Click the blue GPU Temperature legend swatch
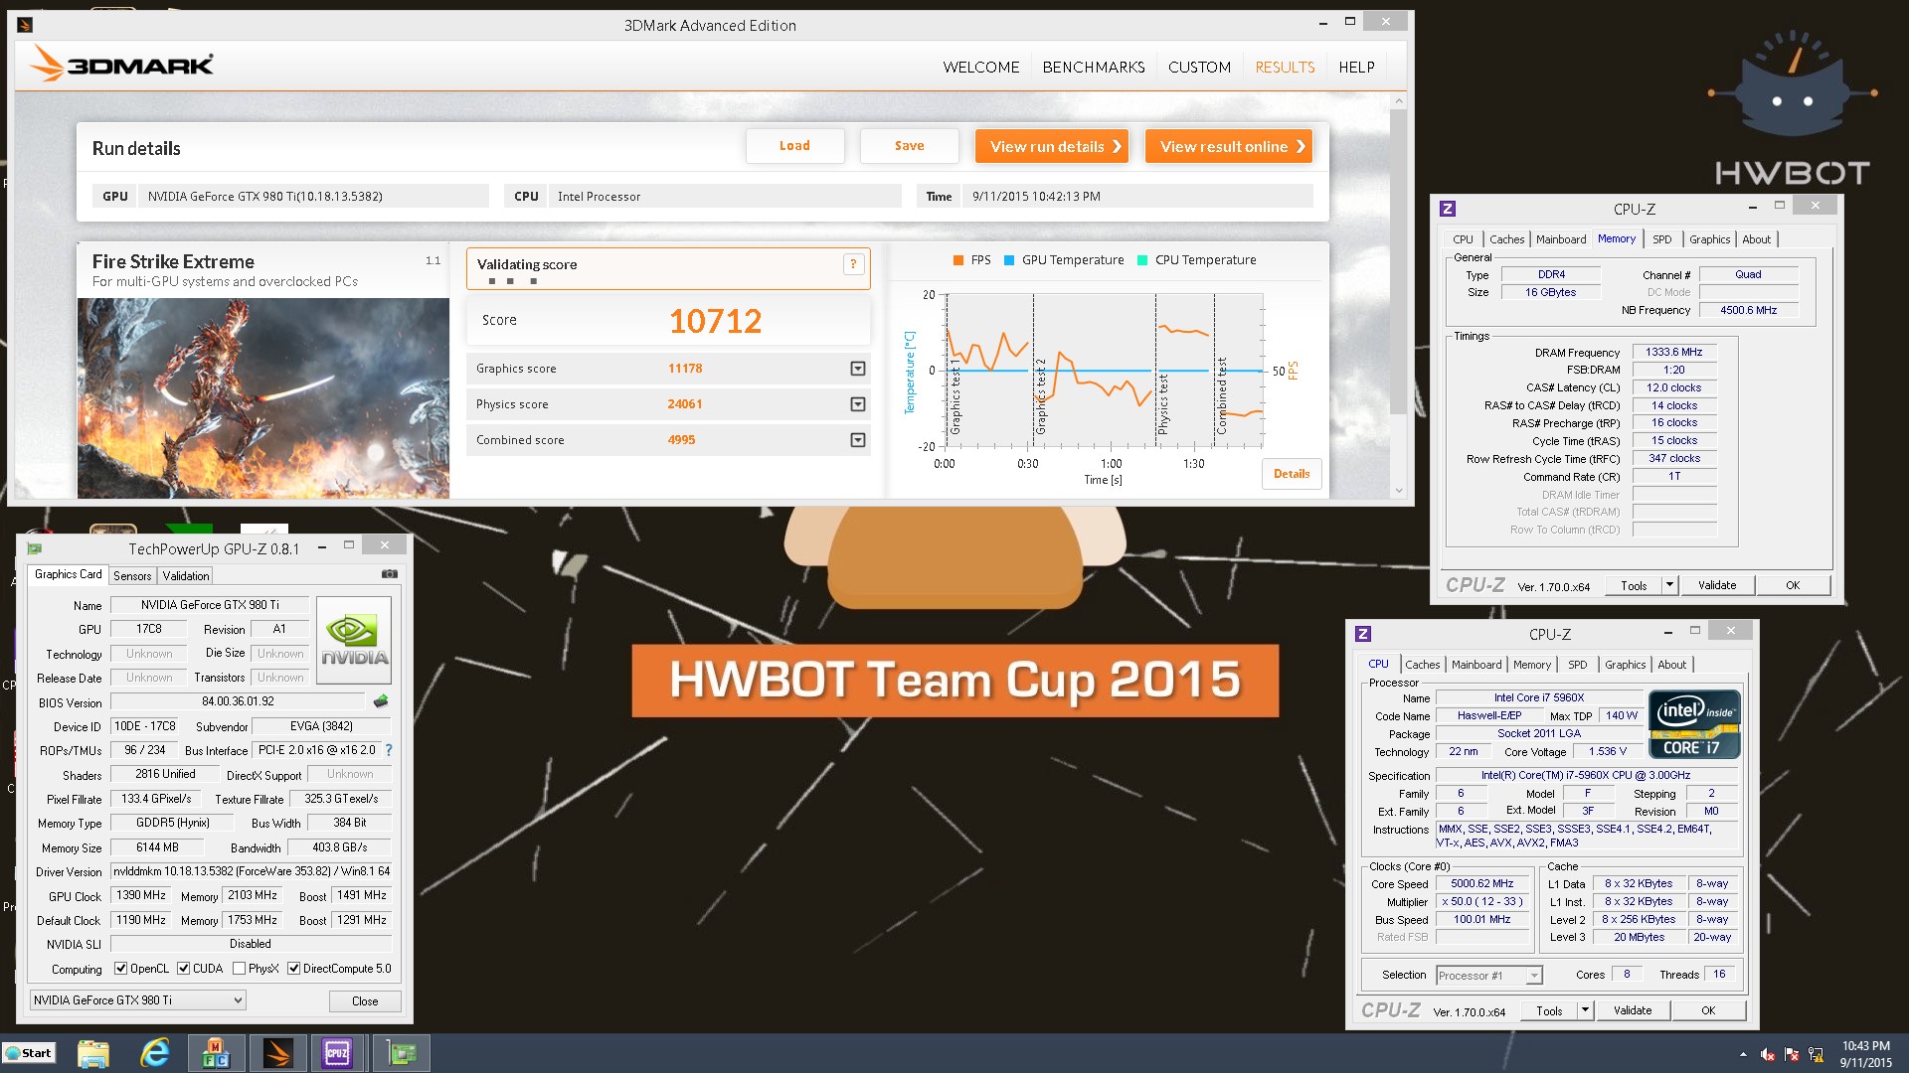 pyautogui.click(x=1009, y=260)
